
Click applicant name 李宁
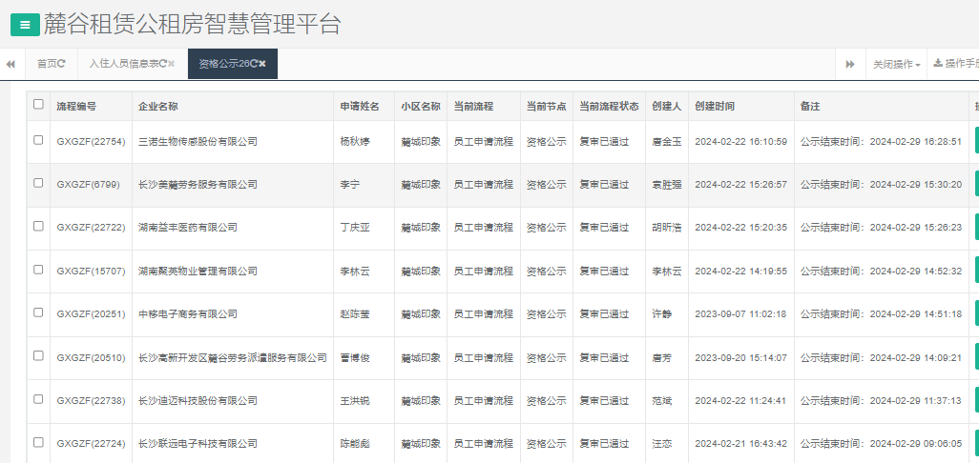[x=349, y=185]
